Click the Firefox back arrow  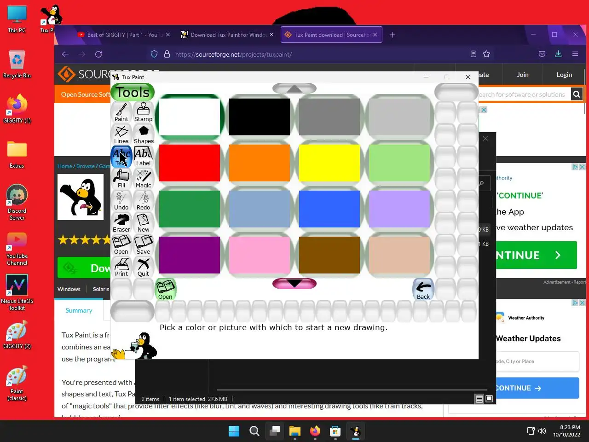click(x=65, y=54)
